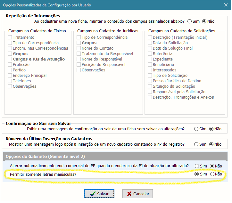Enable Posição do Responsável checkbox
Screen dimensions: 232x203
point(79,65)
